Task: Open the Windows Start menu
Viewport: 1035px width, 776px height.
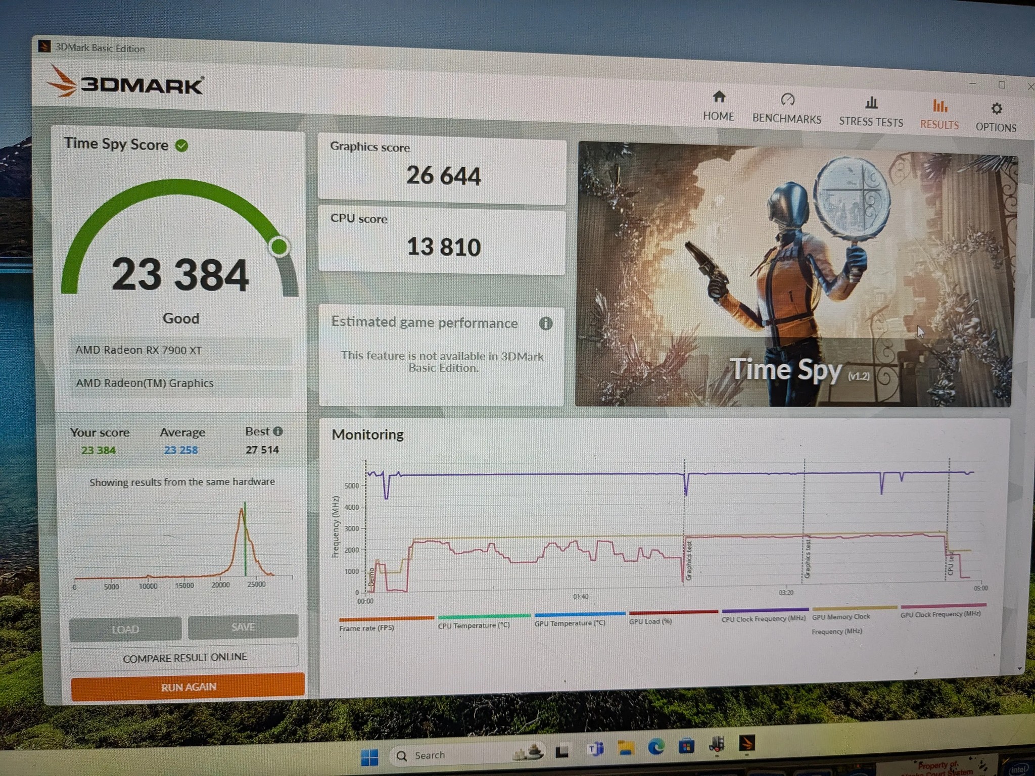Action: click(369, 757)
